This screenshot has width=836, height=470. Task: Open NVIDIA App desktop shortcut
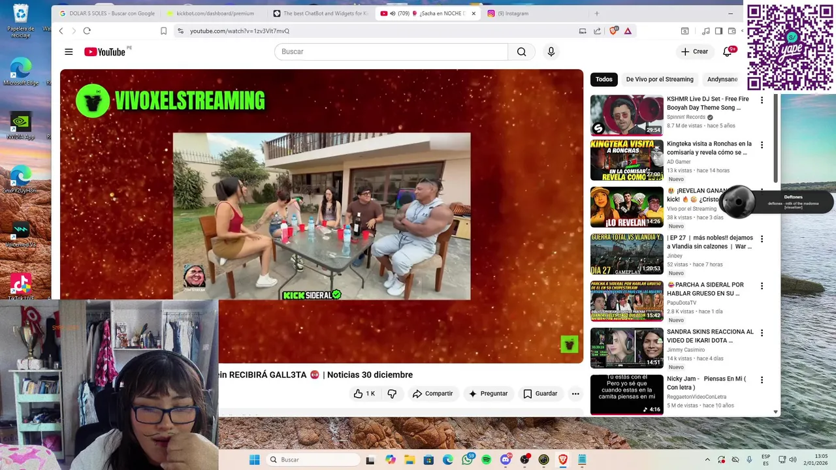[x=20, y=125]
